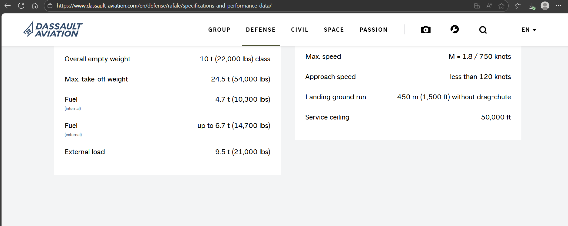Go to the CIVIL section

click(x=299, y=30)
